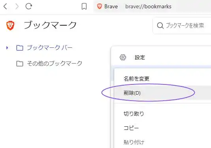Click the folder icon of ブックマーク バー
Image resolution: width=211 pixels, height=148 pixels.
(x=20, y=48)
